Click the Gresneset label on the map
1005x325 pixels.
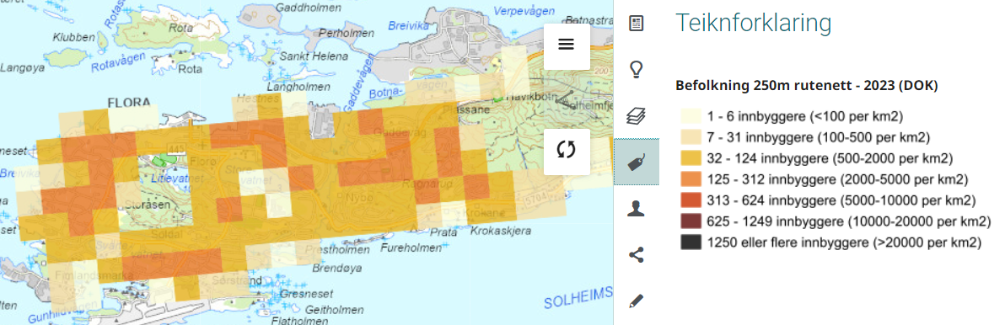pyautogui.click(x=307, y=295)
